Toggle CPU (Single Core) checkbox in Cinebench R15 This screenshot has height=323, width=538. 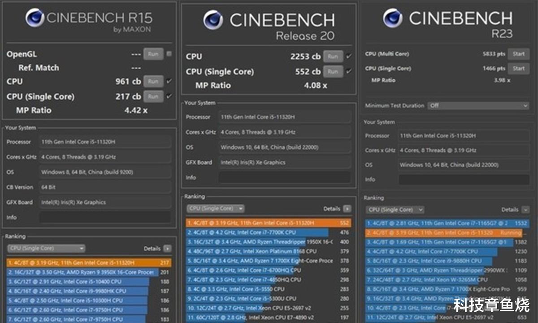point(169,96)
